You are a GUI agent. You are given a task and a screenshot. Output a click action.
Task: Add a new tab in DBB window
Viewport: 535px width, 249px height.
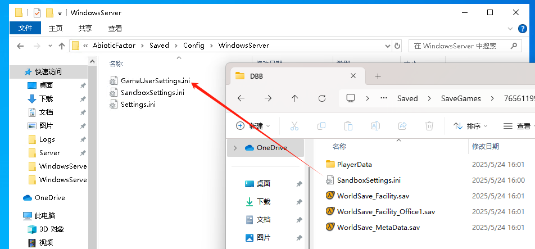(378, 76)
